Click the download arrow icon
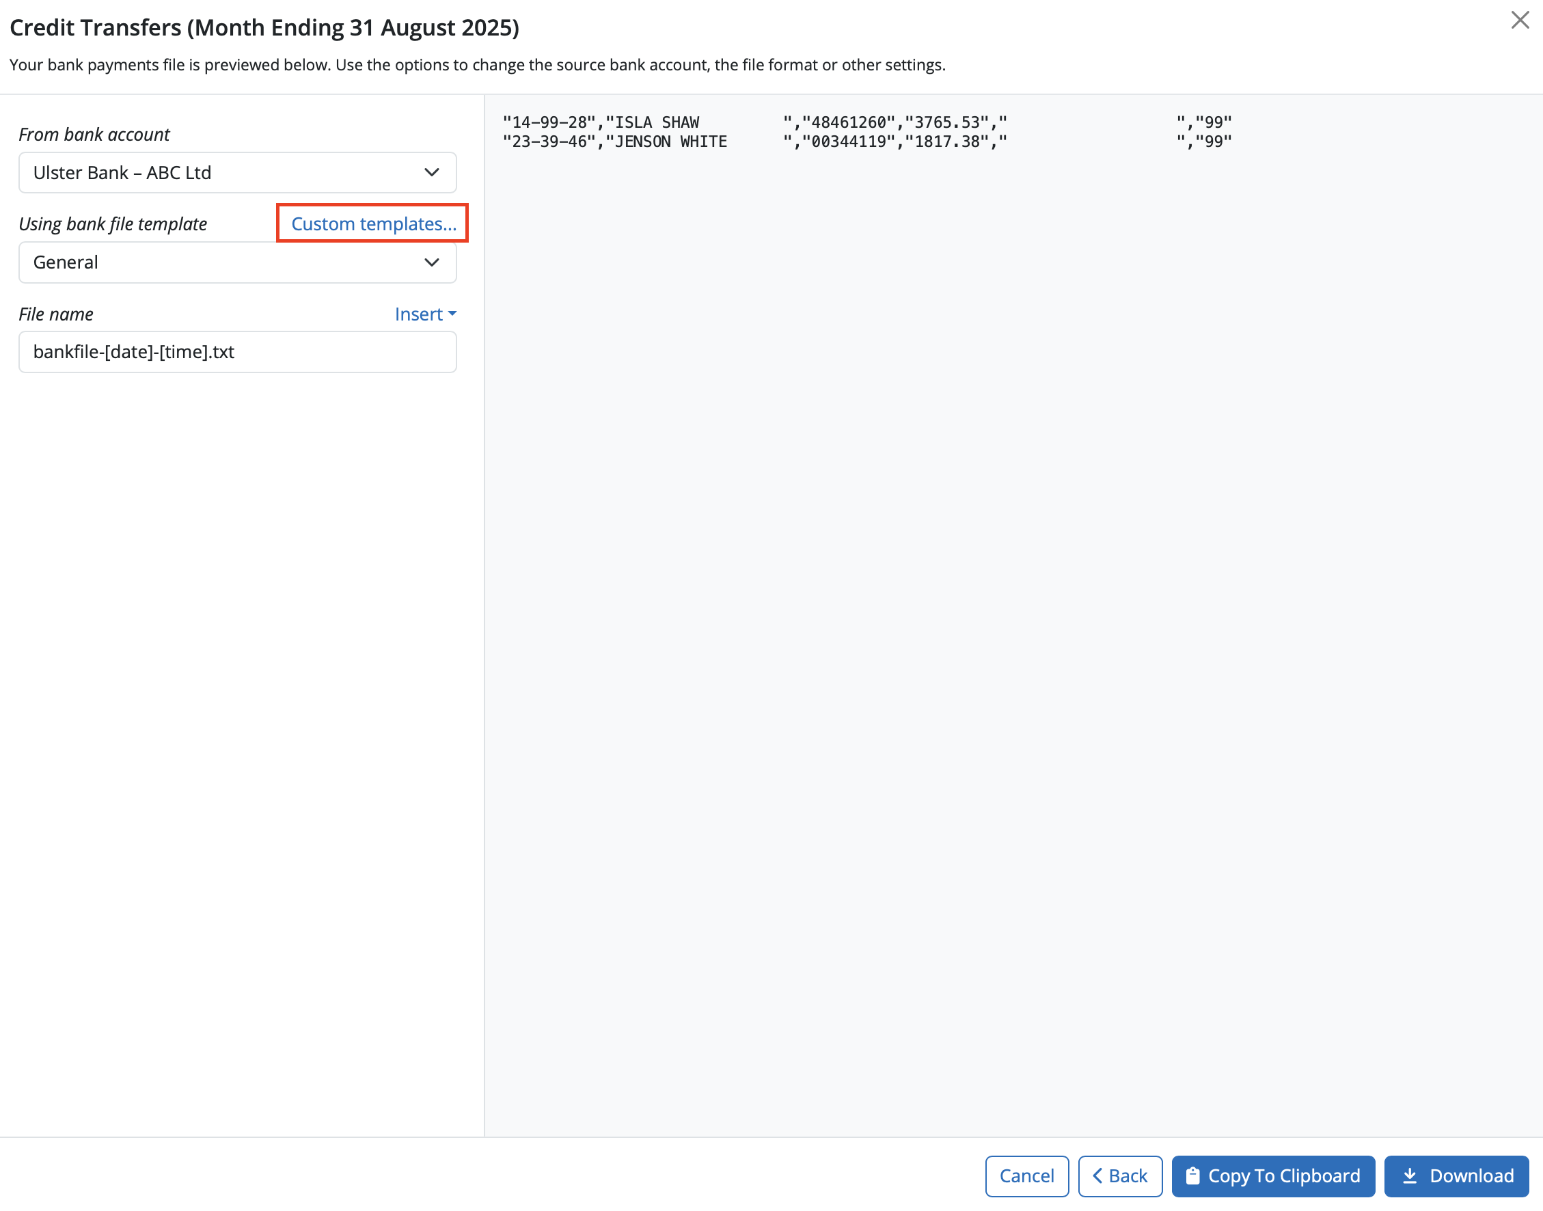 1410,1175
